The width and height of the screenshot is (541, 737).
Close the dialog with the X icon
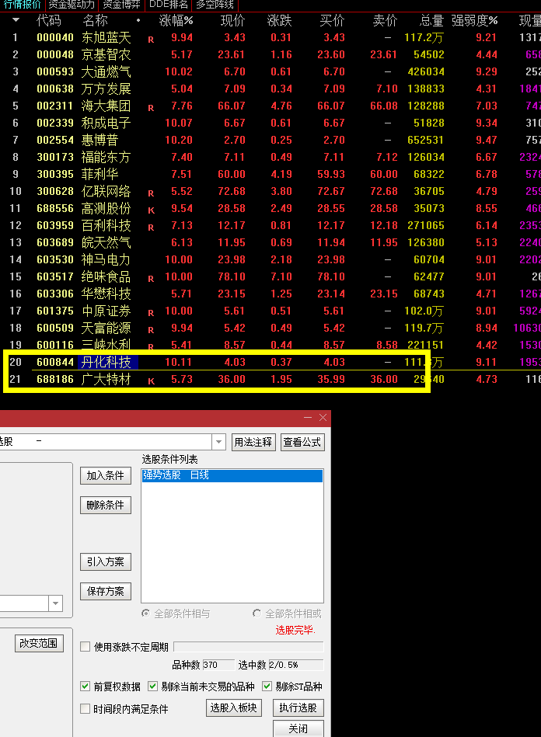click(x=323, y=417)
